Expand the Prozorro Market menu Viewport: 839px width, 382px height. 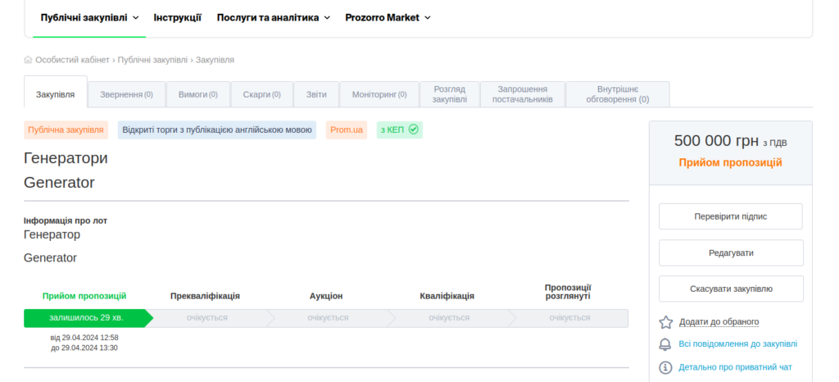point(388,17)
